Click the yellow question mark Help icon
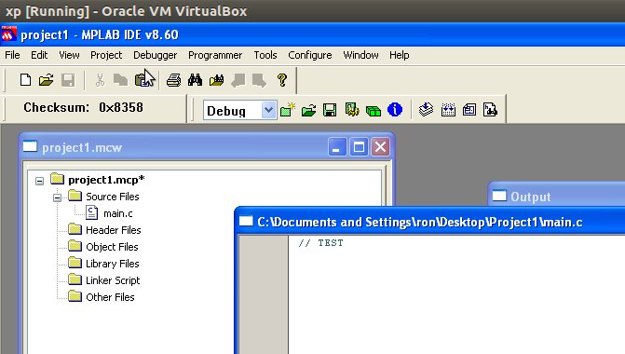This screenshot has height=354, width=625. click(x=282, y=80)
